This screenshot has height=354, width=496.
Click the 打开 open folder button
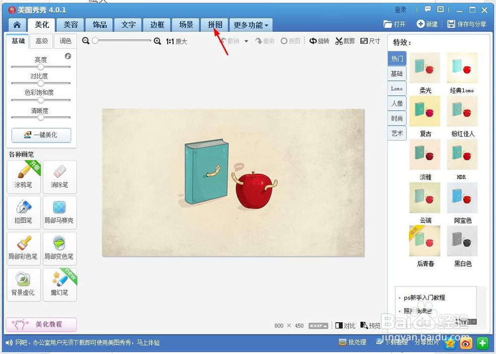click(394, 24)
